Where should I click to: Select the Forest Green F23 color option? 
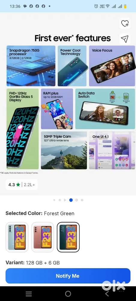tap(68, 237)
